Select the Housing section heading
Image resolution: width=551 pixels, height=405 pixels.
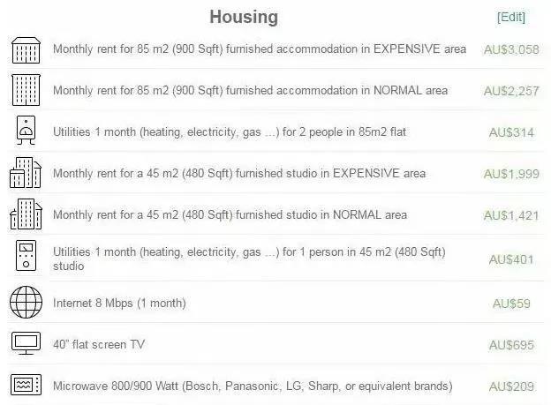point(244,17)
